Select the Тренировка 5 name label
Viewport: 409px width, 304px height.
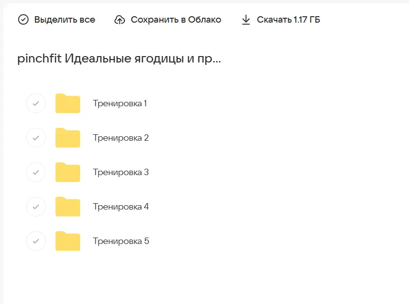click(120, 241)
